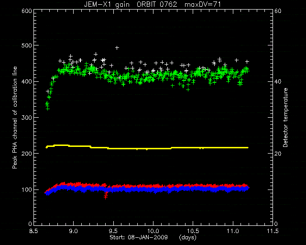Click the 'Start: 08-JAN-2009' x-axis caption
Viewport: 306px width, 245px height.
pos(139,237)
